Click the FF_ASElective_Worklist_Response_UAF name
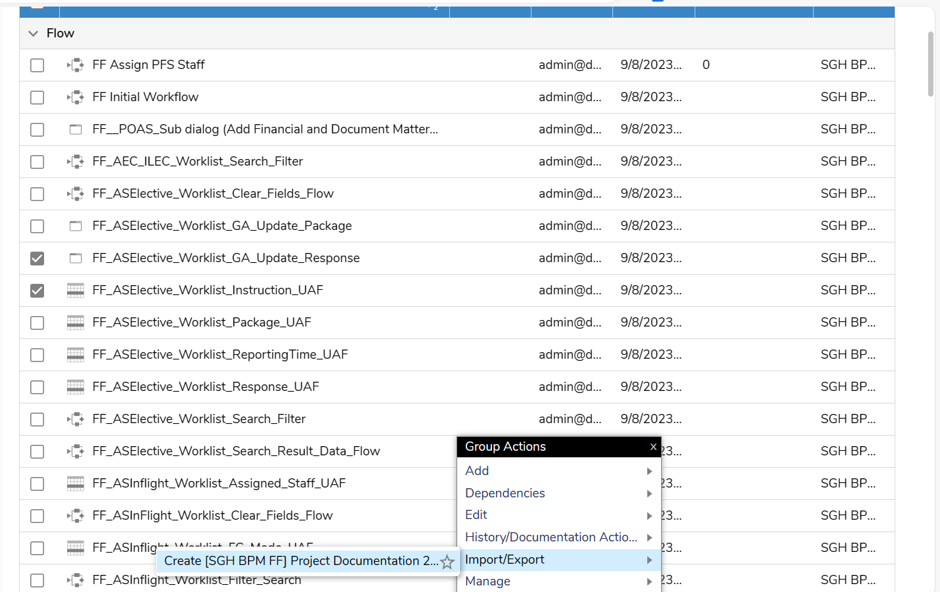The width and height of the screenshot is (940, 592). (206, 387)
